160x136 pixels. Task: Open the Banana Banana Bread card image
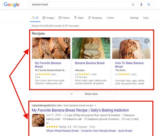91,48
